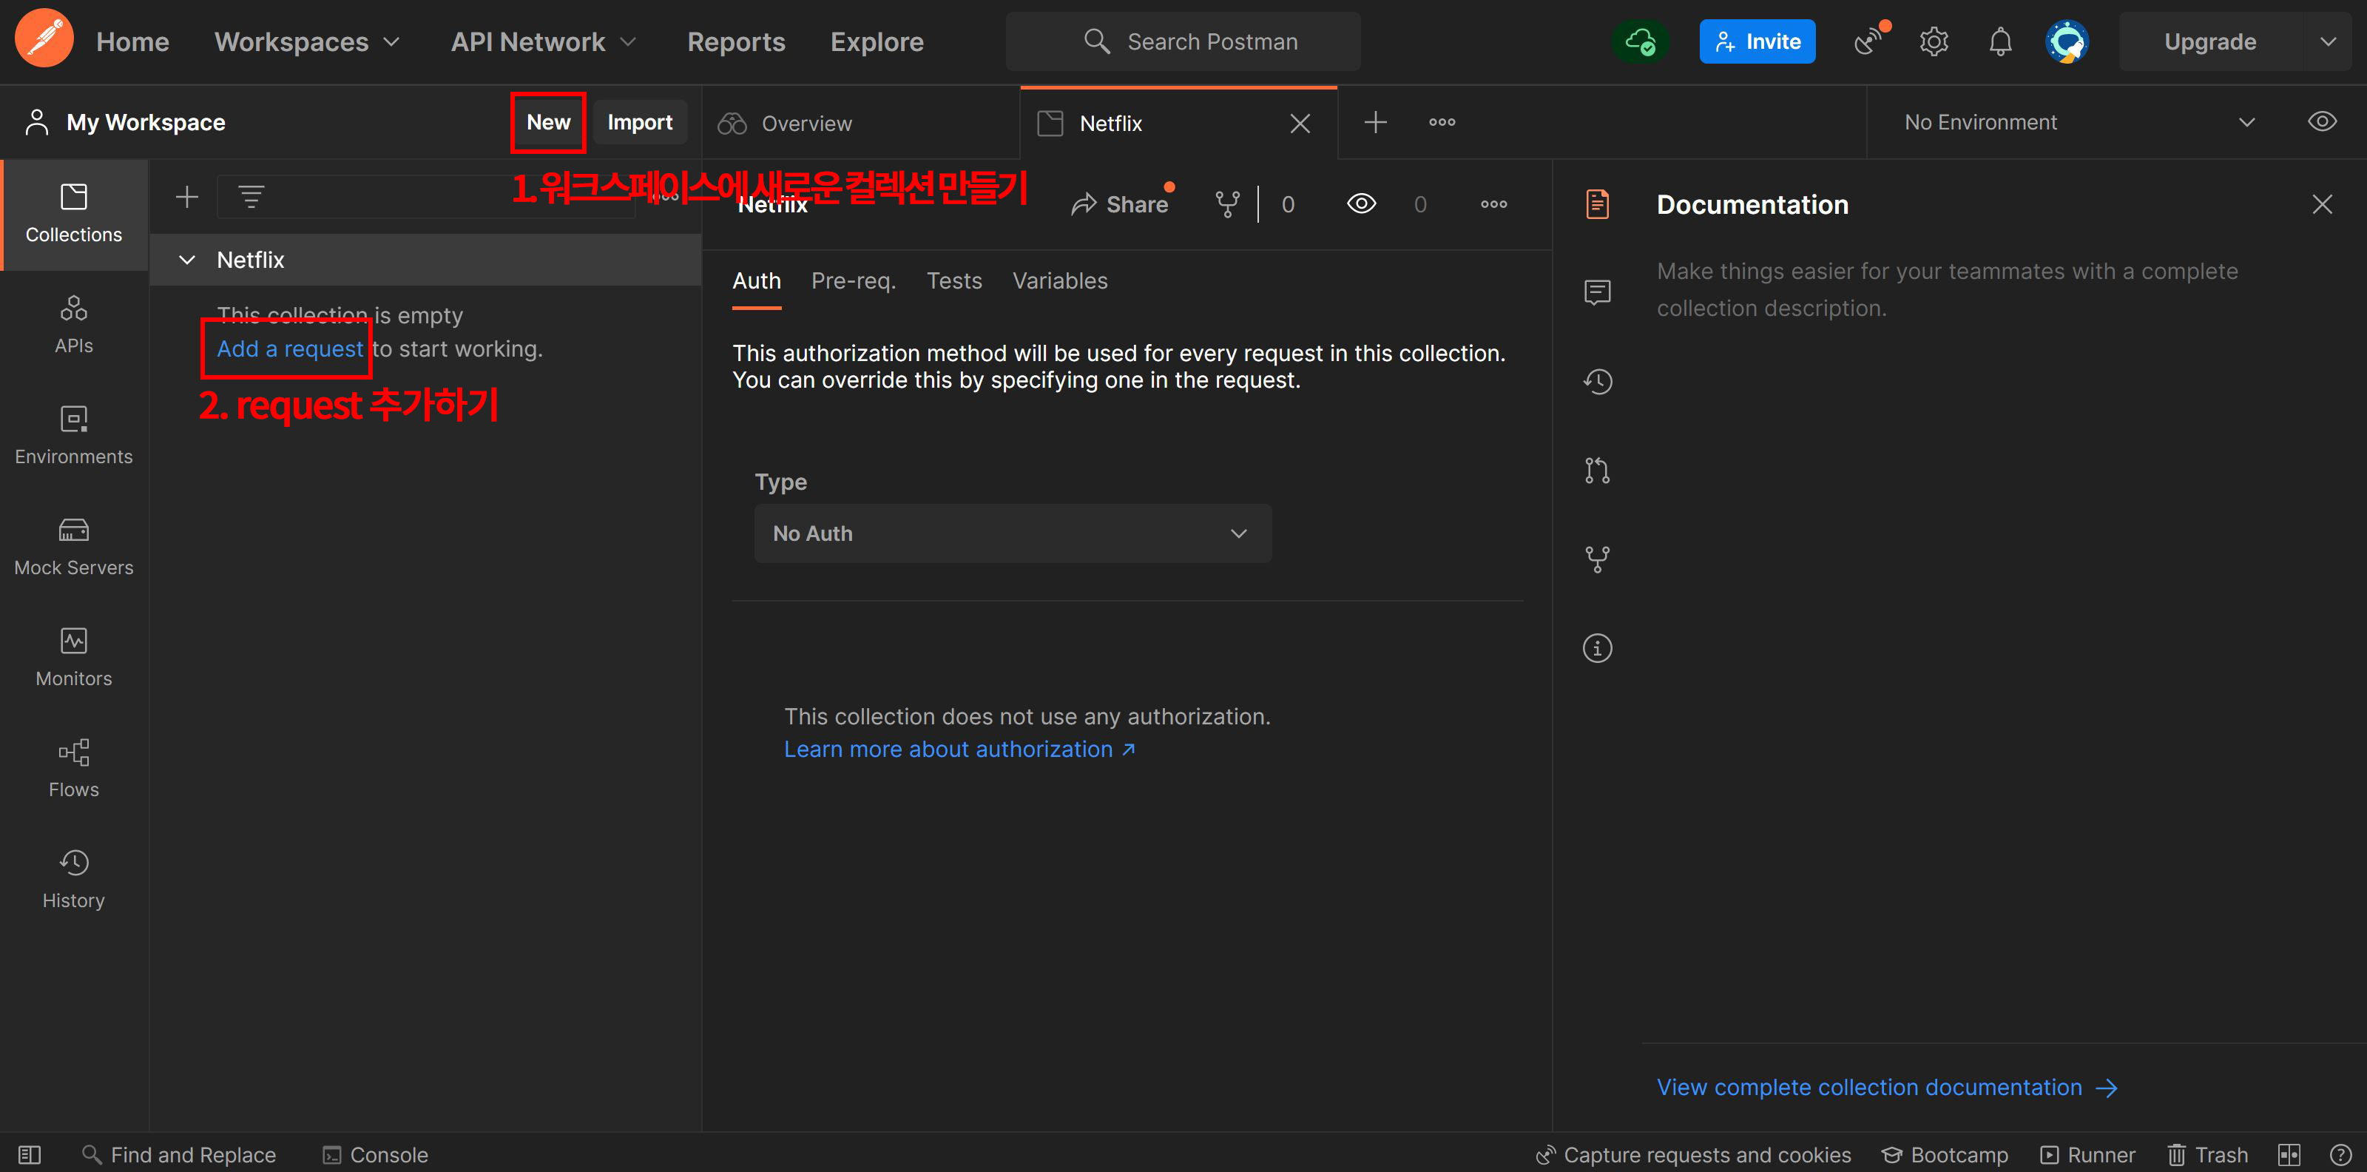Viewport: 2367px width, 1172px height.
Task: Toggle two-pane view in status bar
Action: click(2289, 1154)
